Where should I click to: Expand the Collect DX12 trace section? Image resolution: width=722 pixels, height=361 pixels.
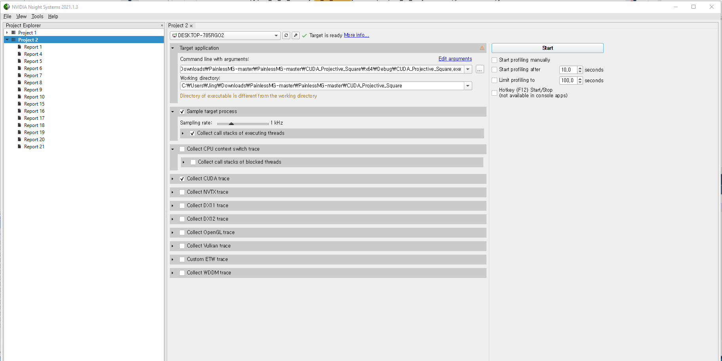173,219
